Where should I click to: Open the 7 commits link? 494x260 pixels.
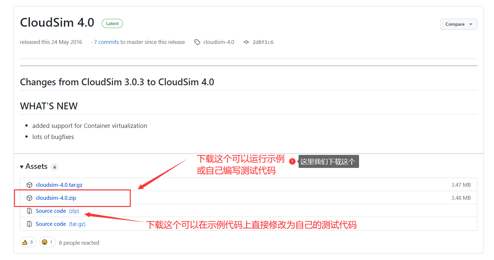coord(106,42)
